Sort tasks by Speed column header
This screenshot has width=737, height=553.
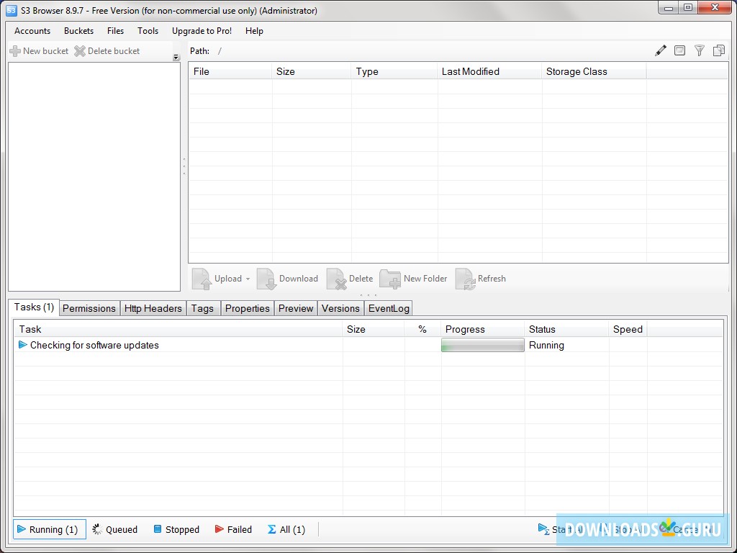628,329
